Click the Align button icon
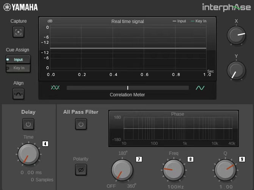The image size is (254, 190). (18, 94)
